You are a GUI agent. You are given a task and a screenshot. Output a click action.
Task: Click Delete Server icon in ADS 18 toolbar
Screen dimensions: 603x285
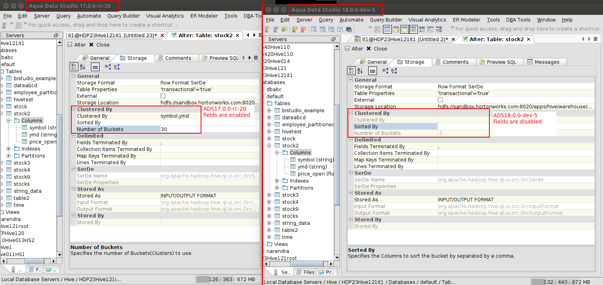[275, 29]
